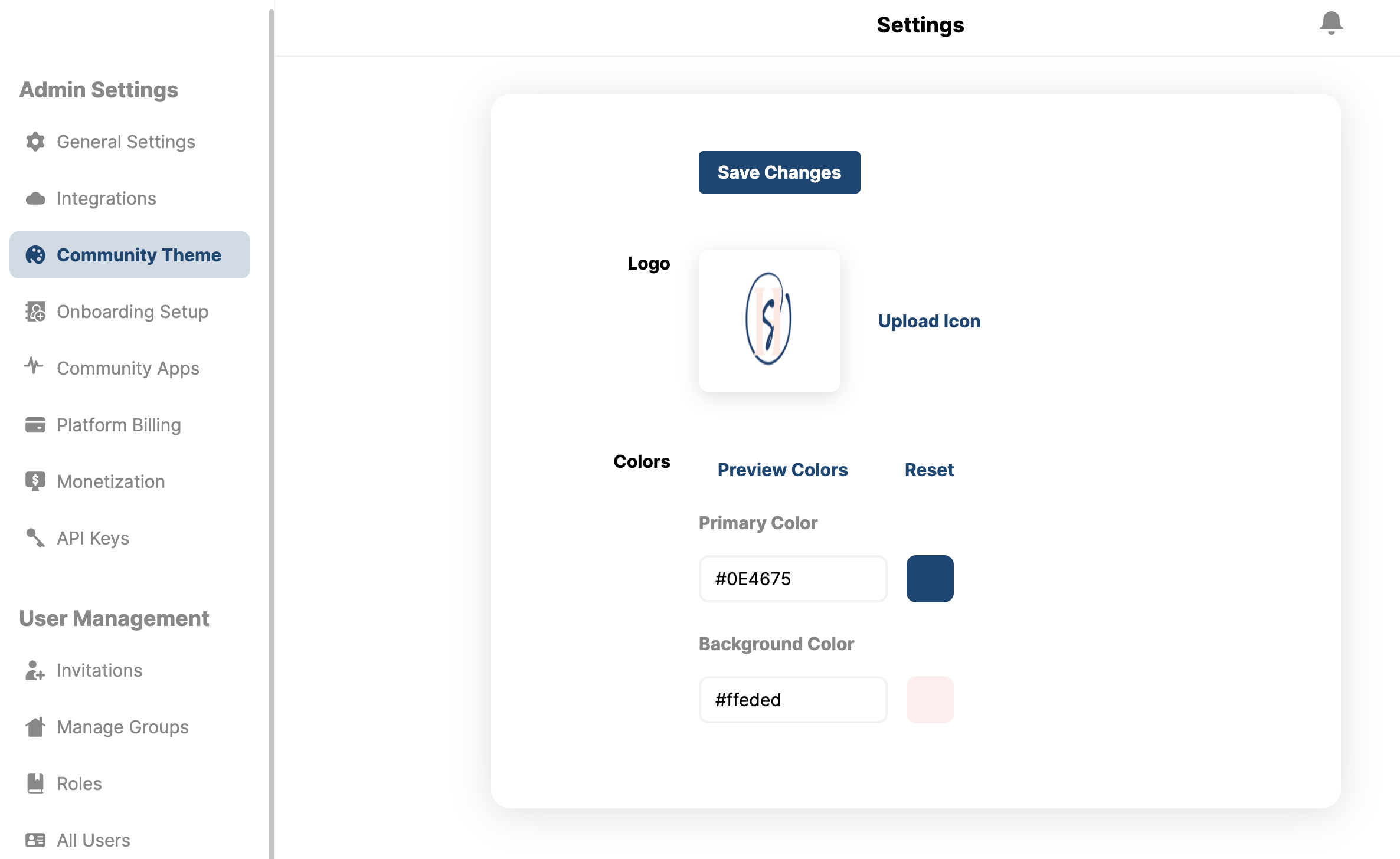Click the Primary Color hex input field
Viewport: 1400px width, 859px height.
tap(793, 579)
